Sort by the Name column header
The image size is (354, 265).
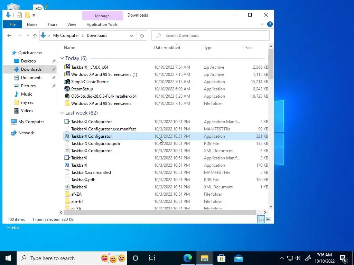click(x=69, y=48)
